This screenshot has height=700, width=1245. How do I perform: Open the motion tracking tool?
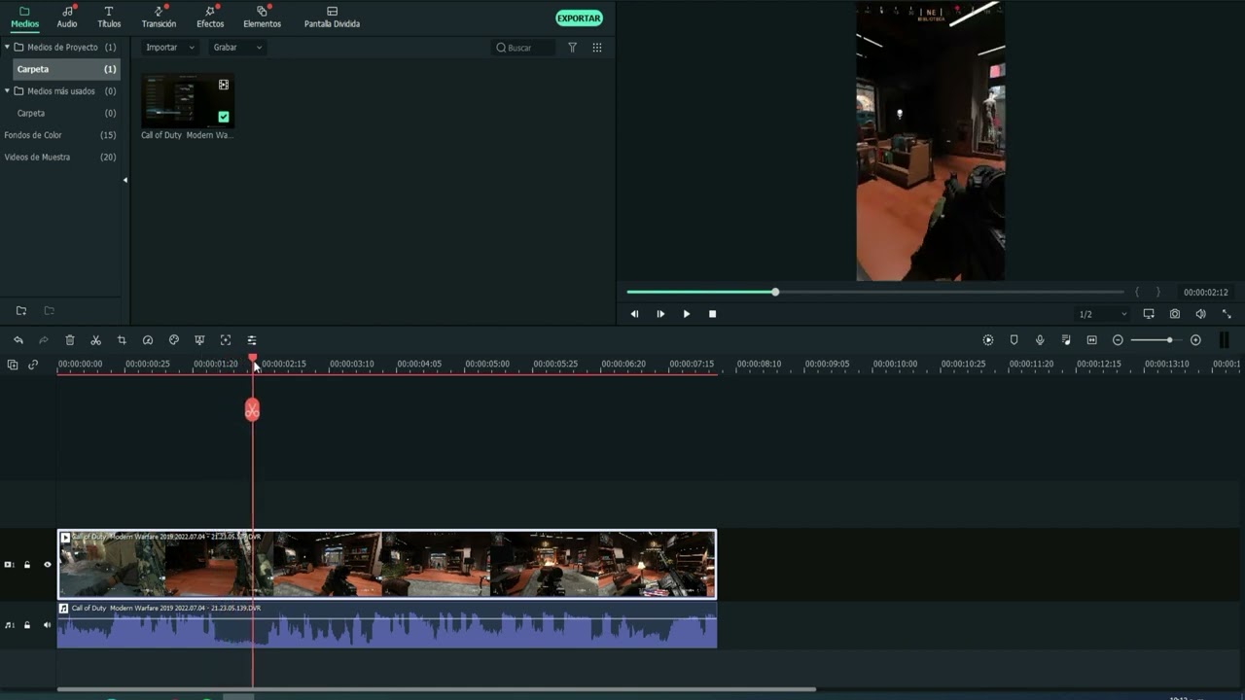point(226,340)
